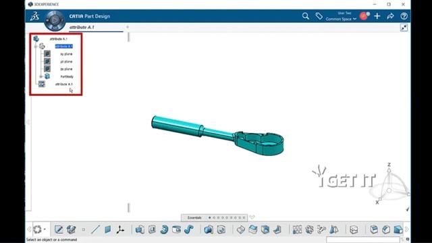The height and width of the screenshot is (243, 432).
Task: Click the heart favorites icon by Essentials
Action: (252, 217)
